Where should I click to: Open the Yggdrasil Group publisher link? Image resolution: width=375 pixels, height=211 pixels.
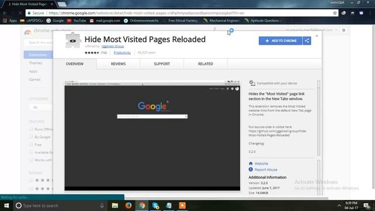112,46
